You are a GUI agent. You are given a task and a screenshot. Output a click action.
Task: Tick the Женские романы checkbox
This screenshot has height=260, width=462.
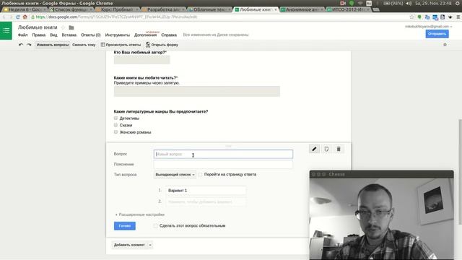point(115,132)
